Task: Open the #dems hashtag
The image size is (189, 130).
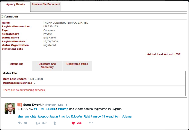Action: click(127, 117)
